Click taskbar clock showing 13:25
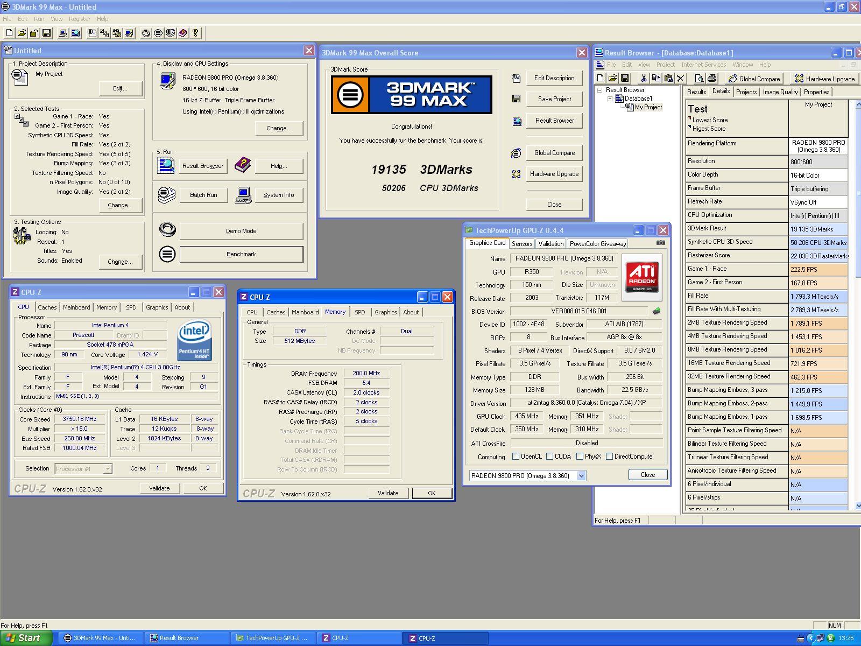861x646 pixels. (x=845, y=638)
